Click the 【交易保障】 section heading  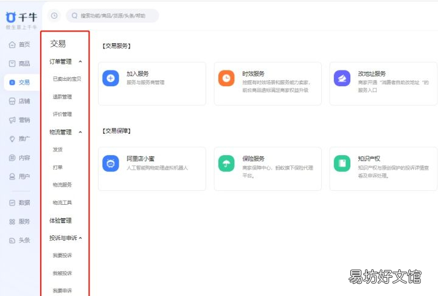(x=116, y=131)
